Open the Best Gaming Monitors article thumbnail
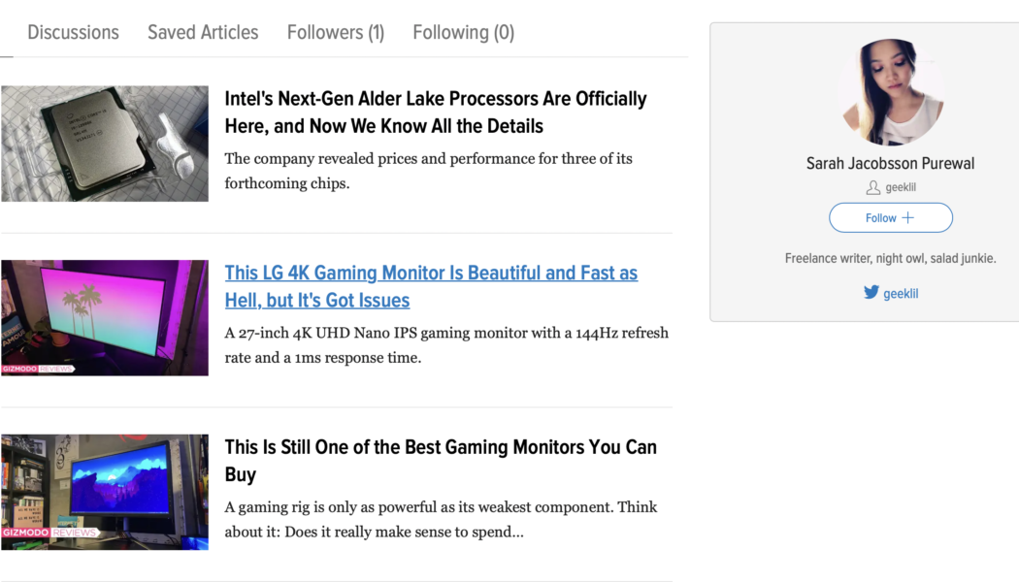 coord(105,492)
